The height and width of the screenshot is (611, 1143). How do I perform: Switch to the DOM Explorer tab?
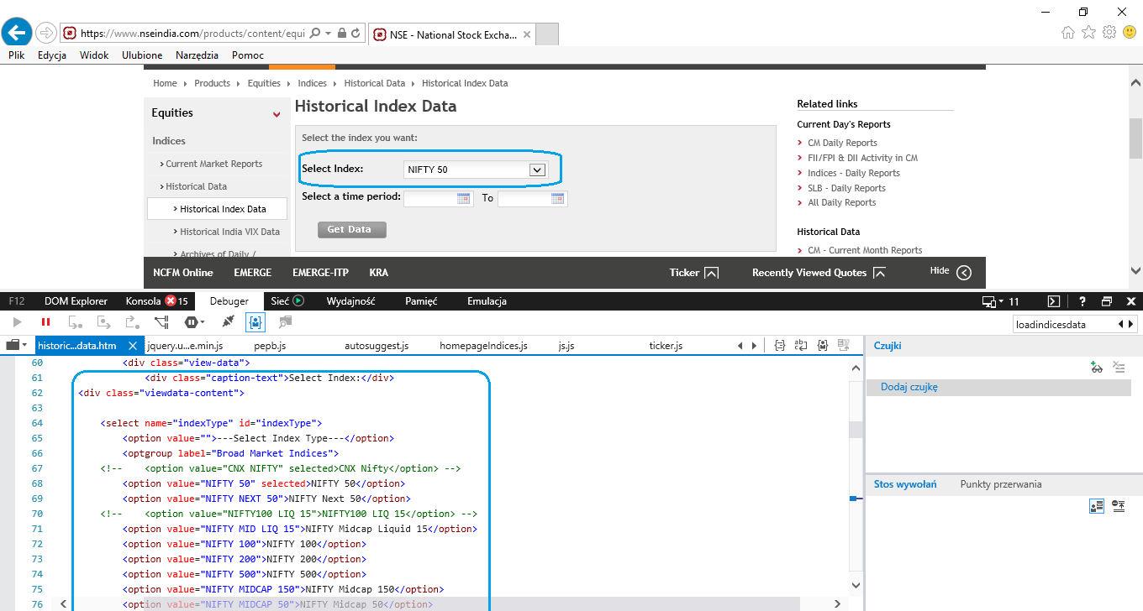click(76, 301)
